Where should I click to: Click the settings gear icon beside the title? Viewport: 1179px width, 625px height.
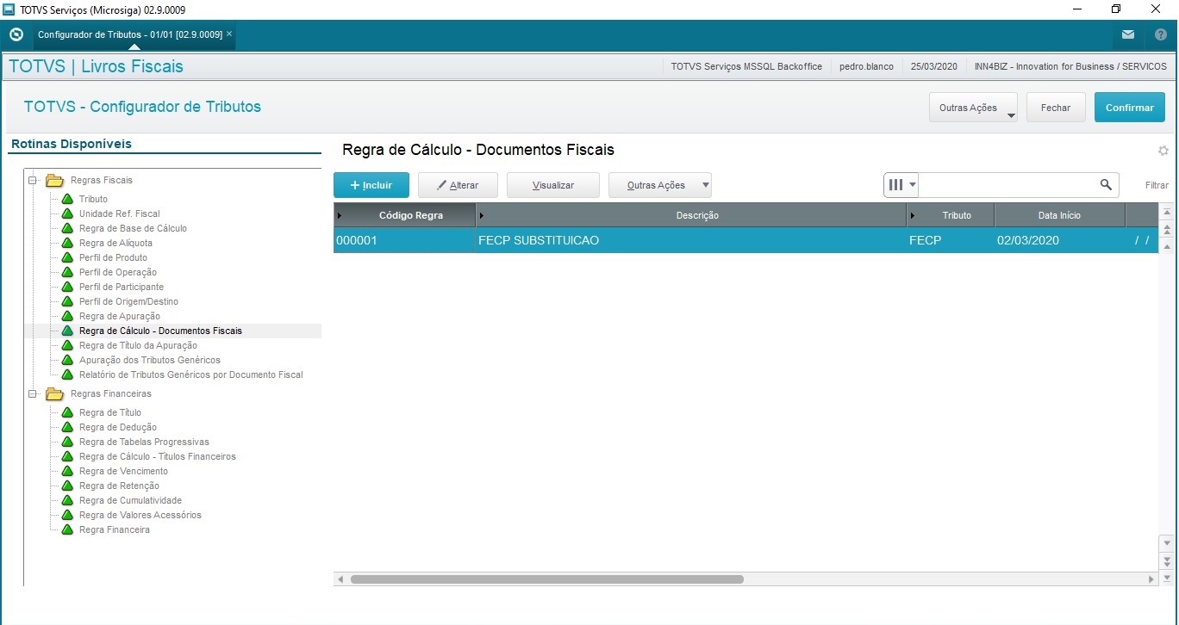click(1163, 151)
